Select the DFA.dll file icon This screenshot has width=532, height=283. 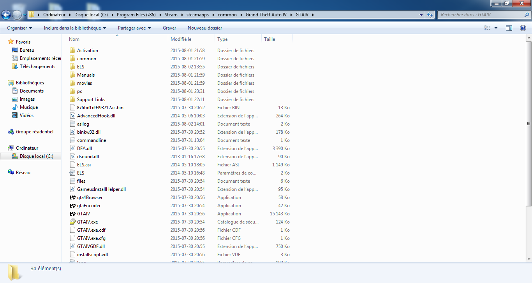pyautogui.click(x=72, y=148)
